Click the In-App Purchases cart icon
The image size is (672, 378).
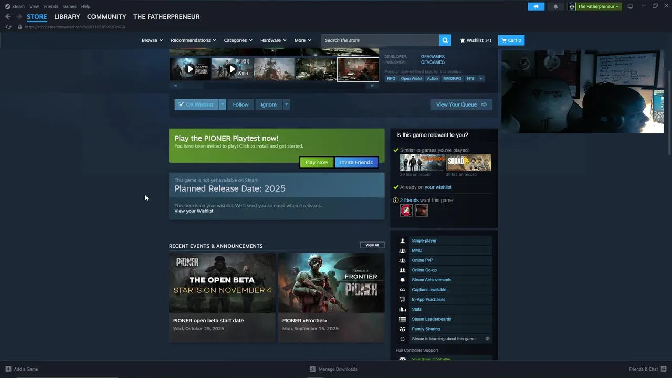[403, 300]
